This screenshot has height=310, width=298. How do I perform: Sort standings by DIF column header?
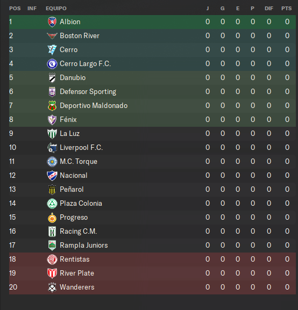pyautogui.click(x=269, y=9)
